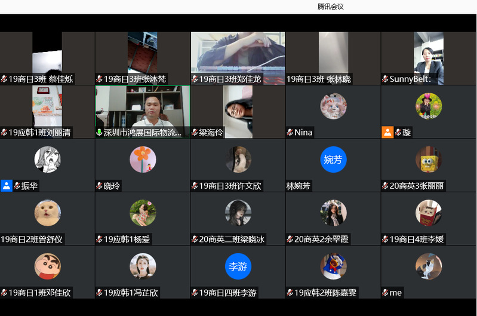This screenshot has width=477, height=316.
Task: Open the 深圳市鸿展国际物流 speaker video tile
Action: pyautogui.click(x=143, y=106)
